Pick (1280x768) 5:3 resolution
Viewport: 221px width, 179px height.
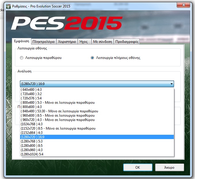pyautogui.click(x=97, y=141)
